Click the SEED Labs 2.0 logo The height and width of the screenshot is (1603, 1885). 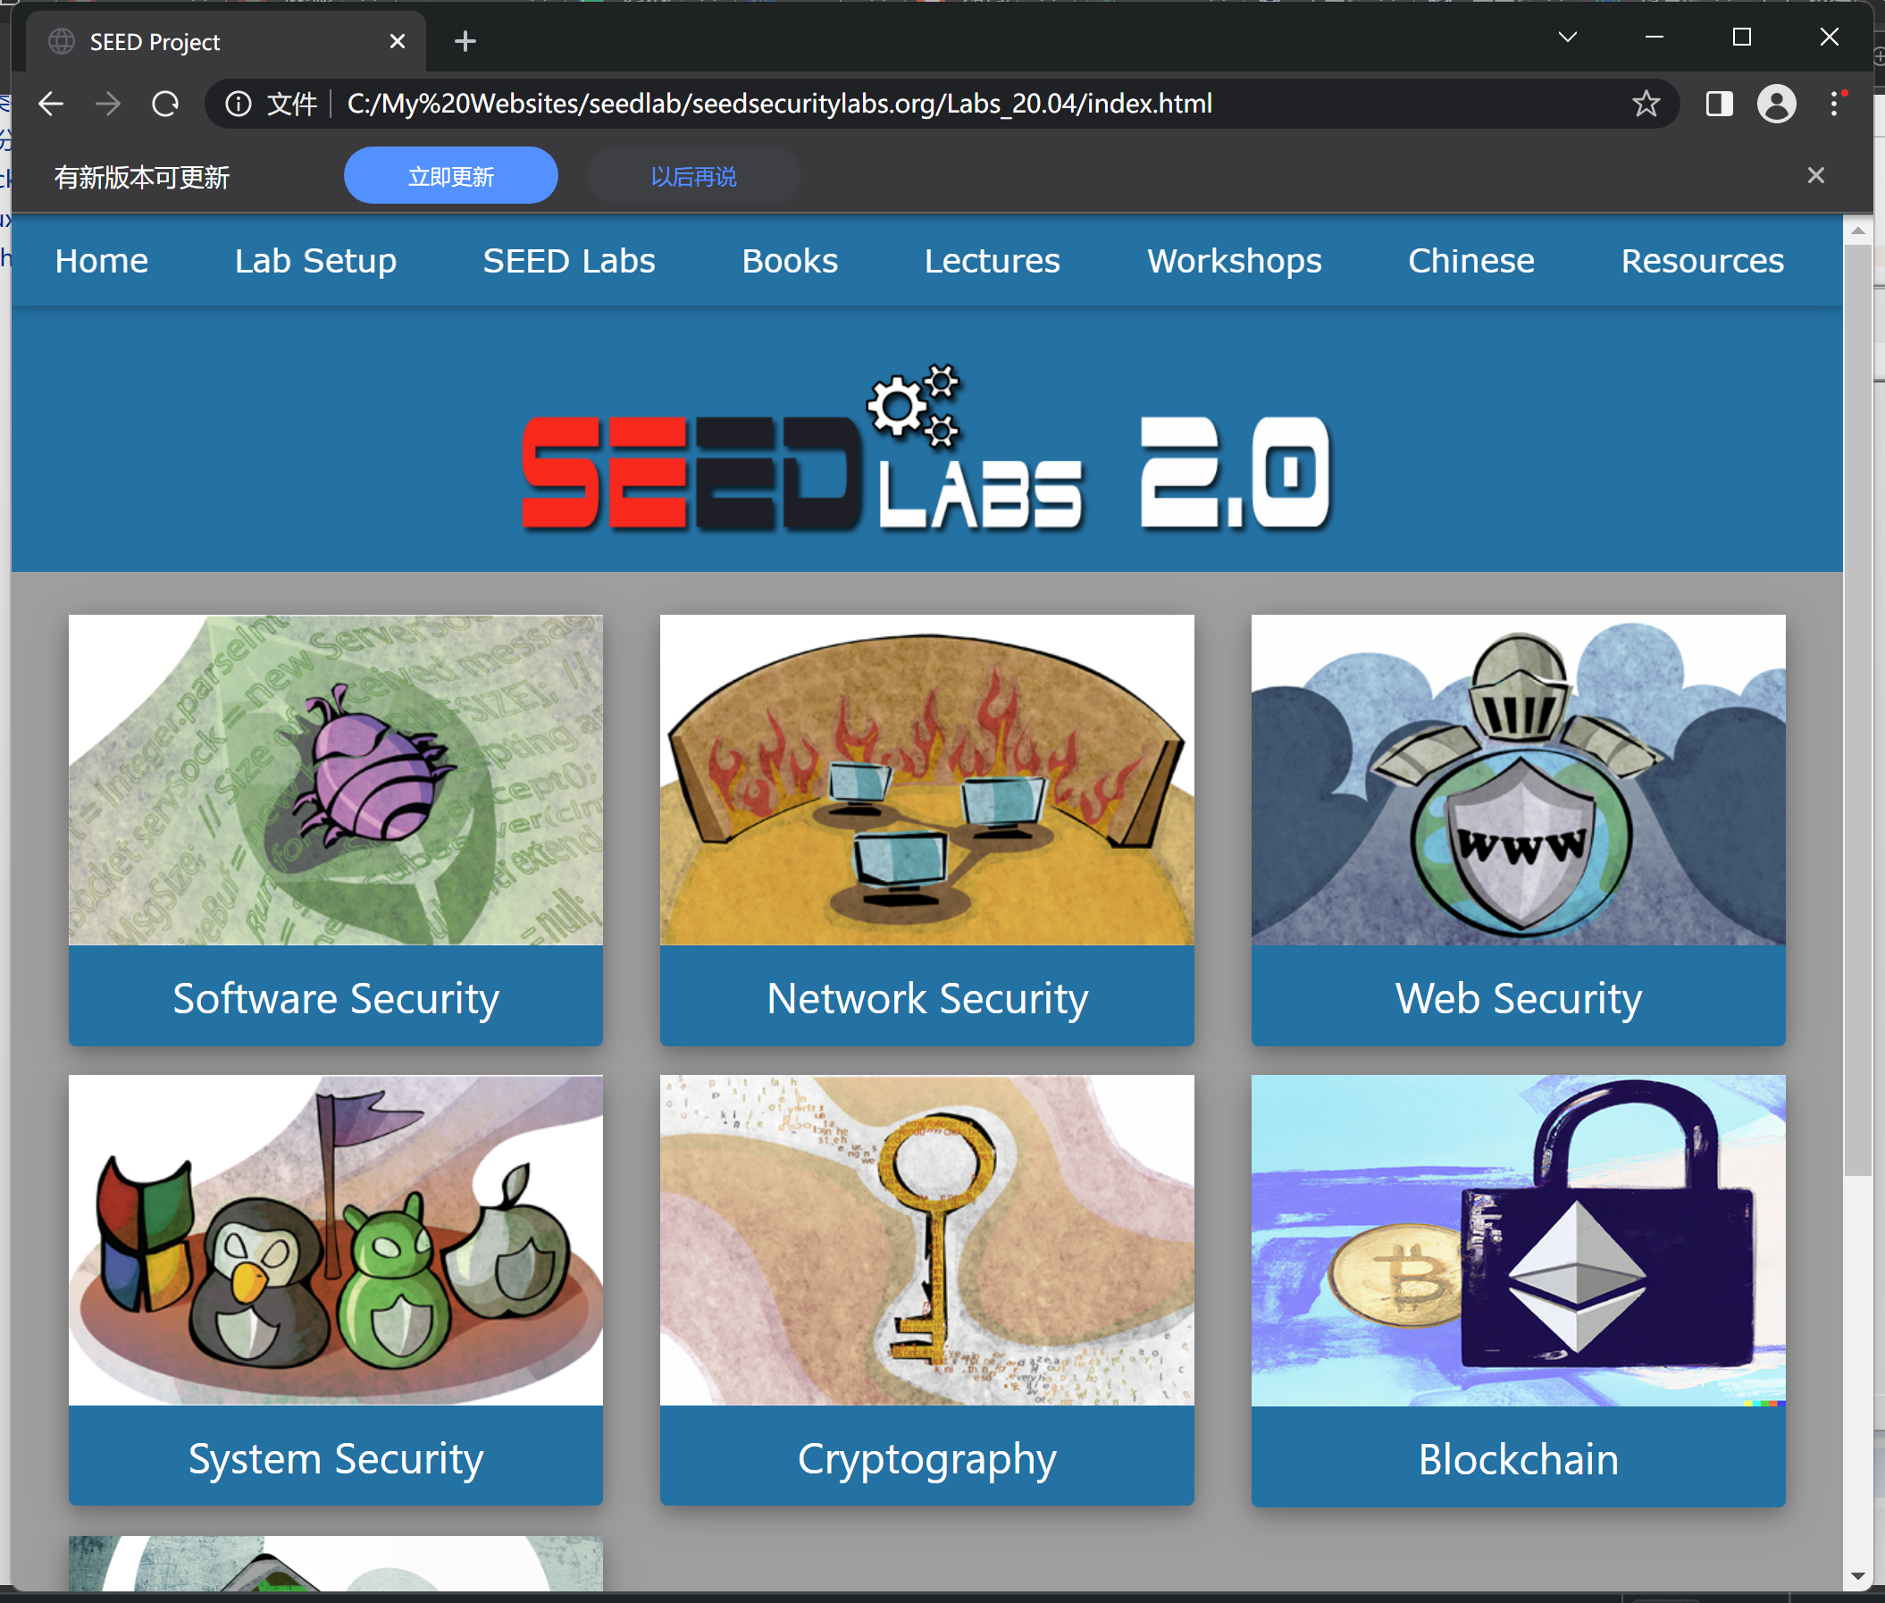point(926,449)
